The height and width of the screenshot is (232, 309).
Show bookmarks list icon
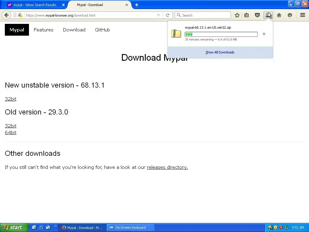point(247,15)
